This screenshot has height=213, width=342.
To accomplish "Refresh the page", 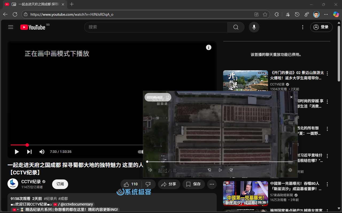I will point(15,14).
